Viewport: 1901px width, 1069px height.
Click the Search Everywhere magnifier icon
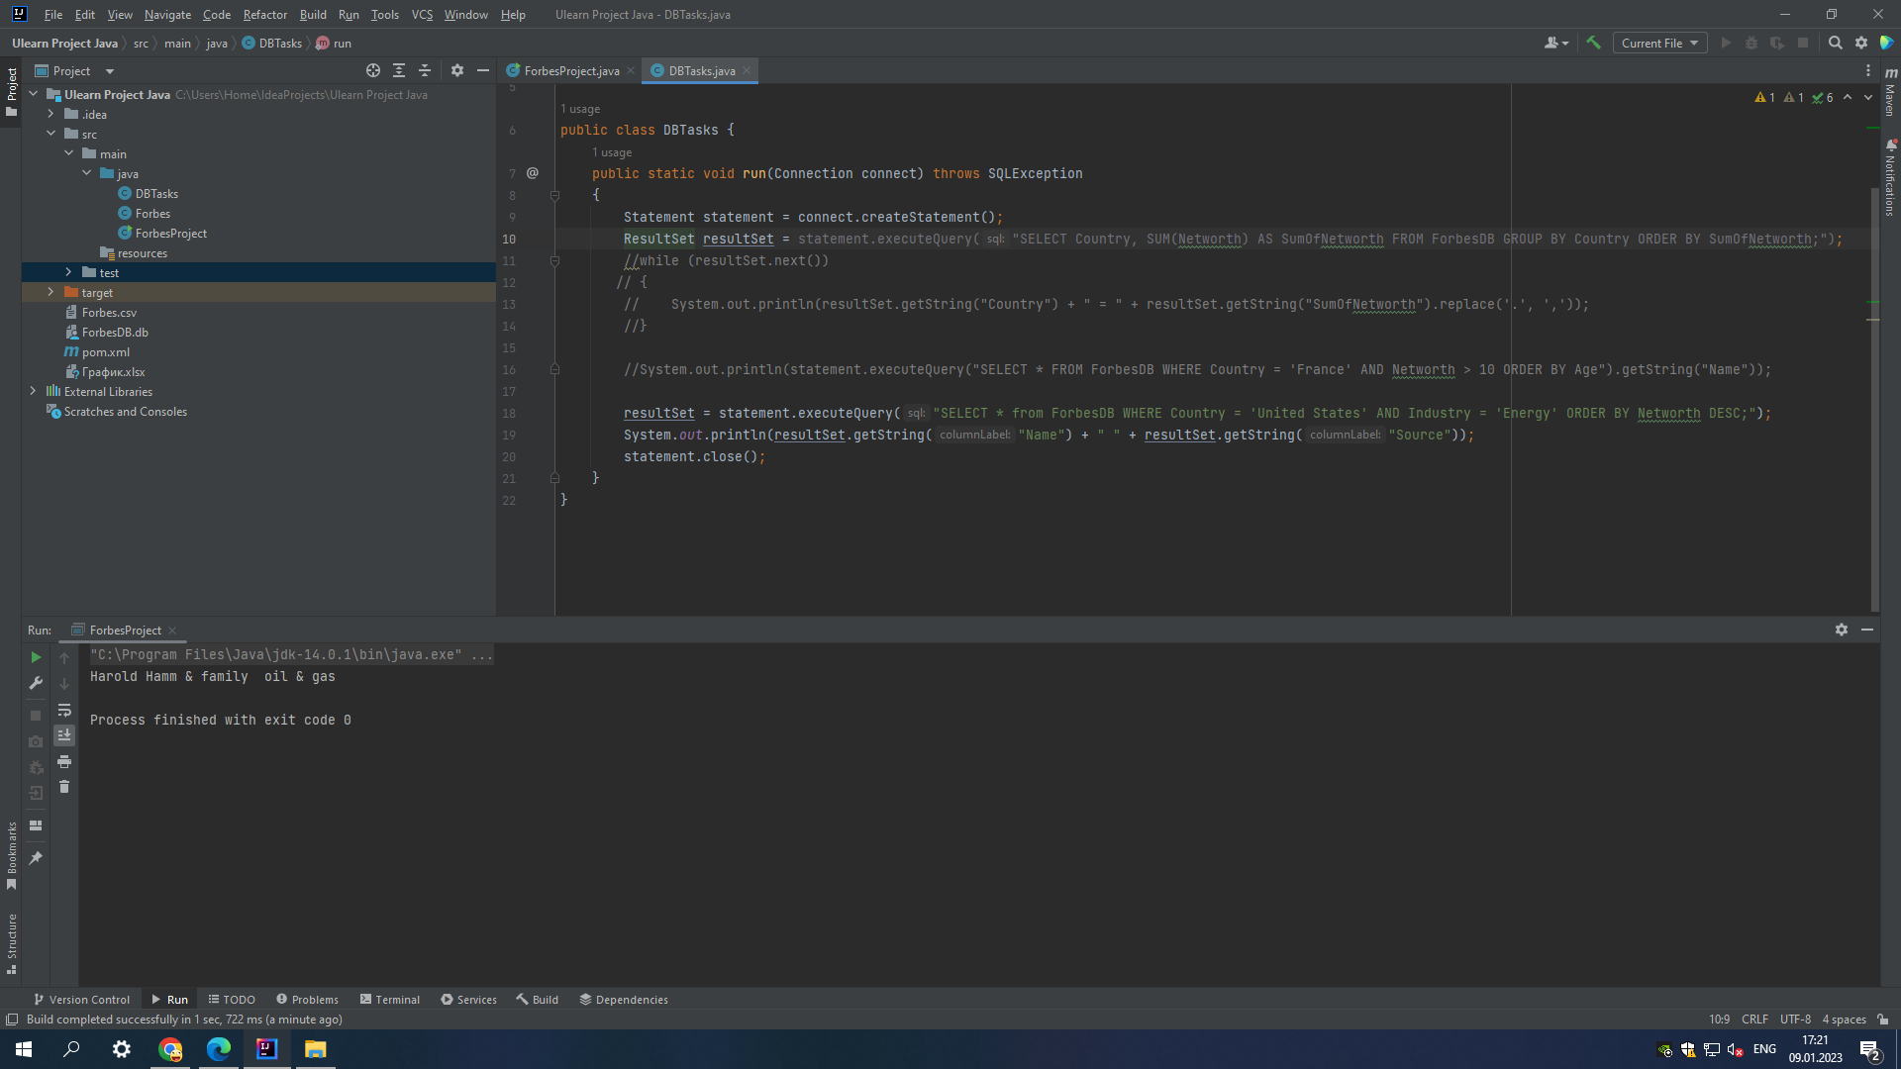tap(1835, 43)
